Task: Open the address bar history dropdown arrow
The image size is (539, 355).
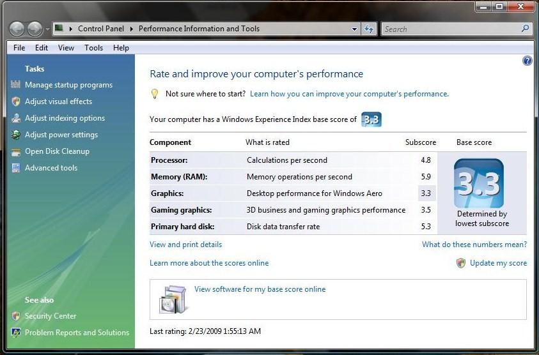Action: coord(354,29)
